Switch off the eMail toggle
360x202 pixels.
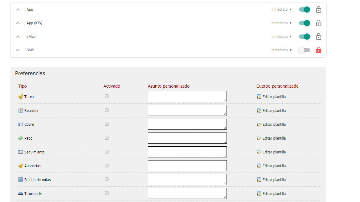pos(305,36)
